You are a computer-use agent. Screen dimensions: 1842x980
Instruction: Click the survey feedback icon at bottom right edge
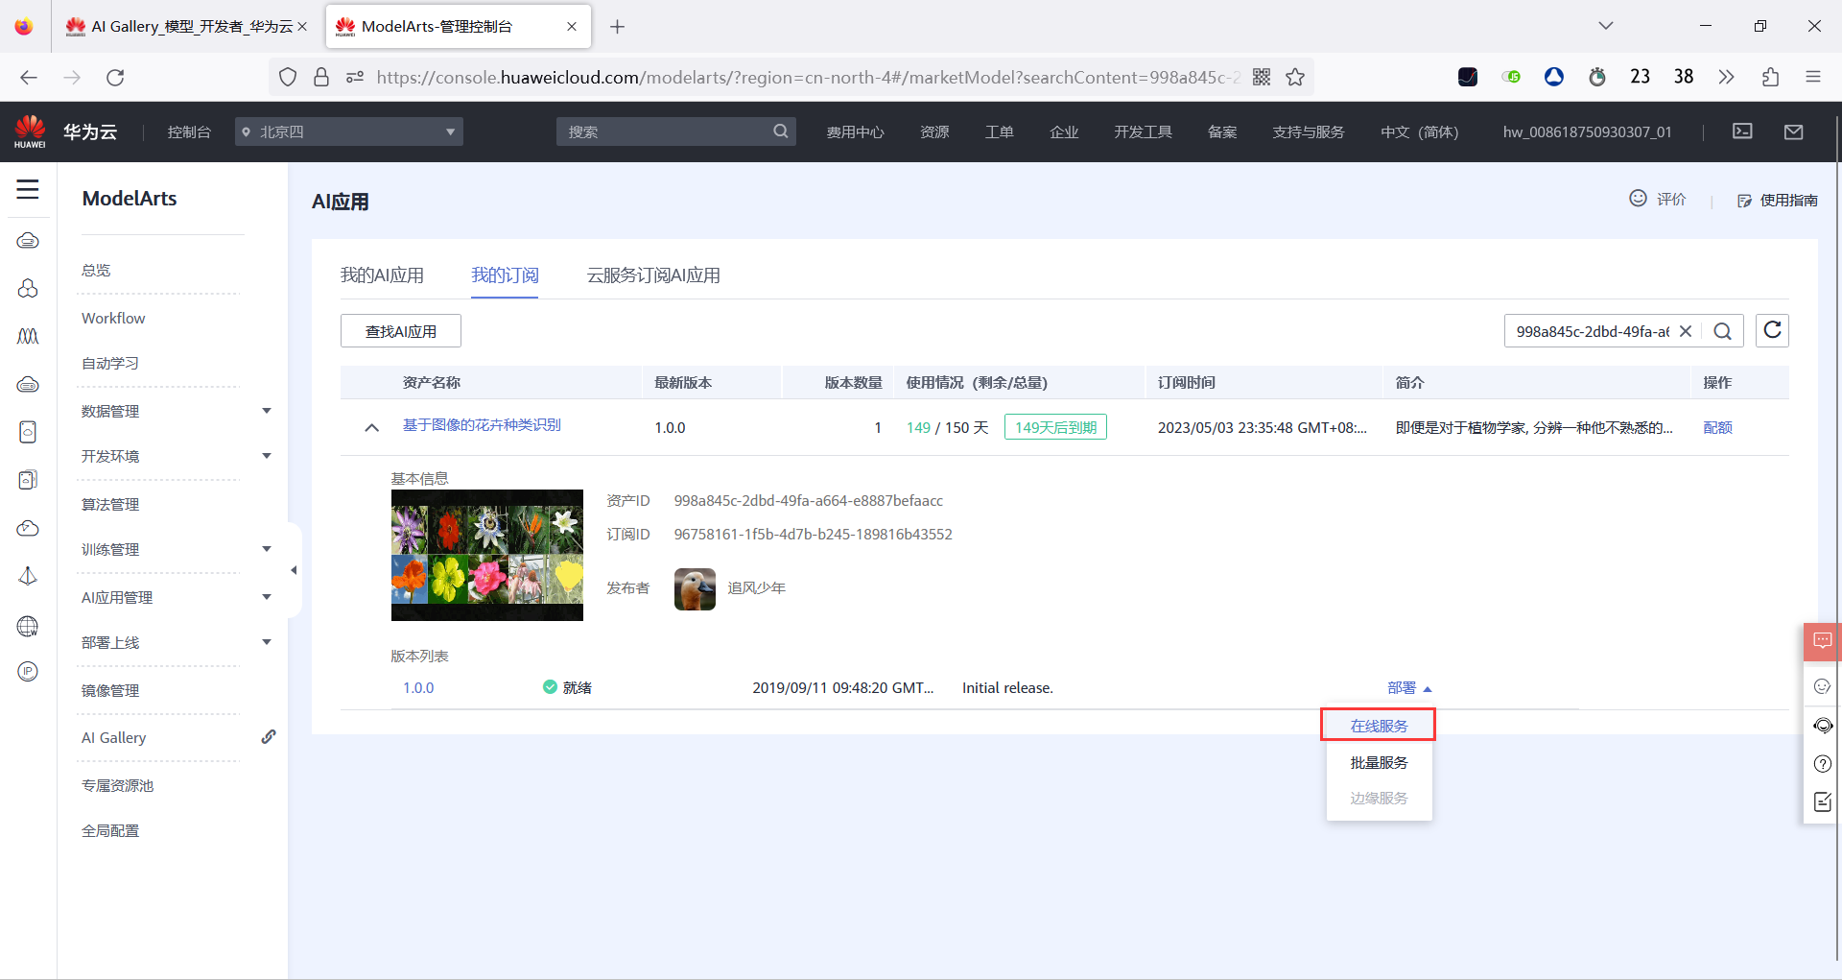(x=1821, y=801)
